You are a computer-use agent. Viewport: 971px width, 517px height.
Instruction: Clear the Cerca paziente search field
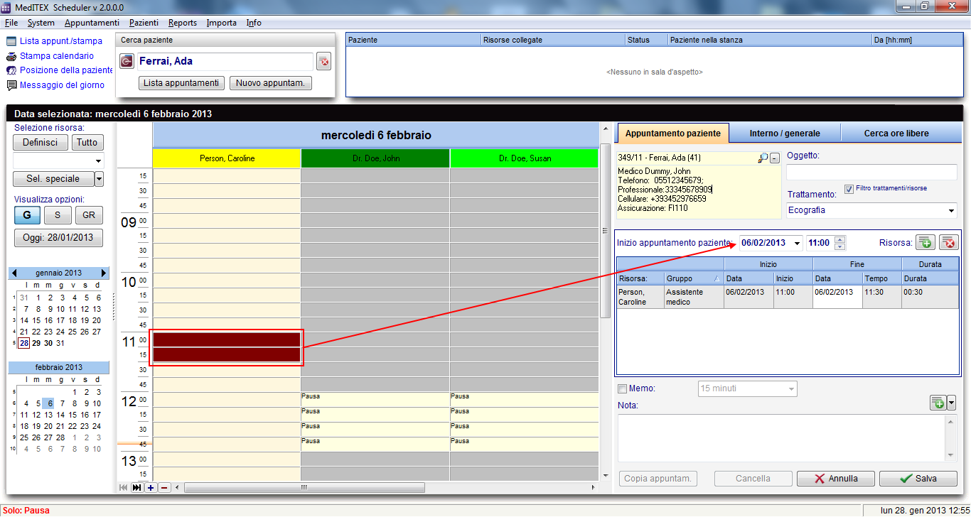pyautogui.click(x=323, y=62)
